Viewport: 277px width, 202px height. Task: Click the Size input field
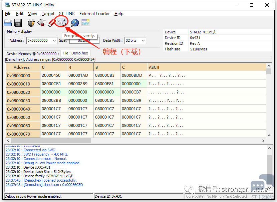coord(84,40)
